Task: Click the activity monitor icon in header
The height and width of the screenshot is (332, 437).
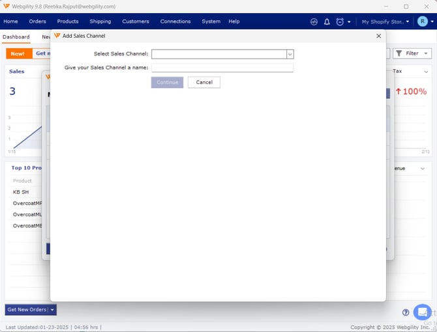Action: point(314,21)
